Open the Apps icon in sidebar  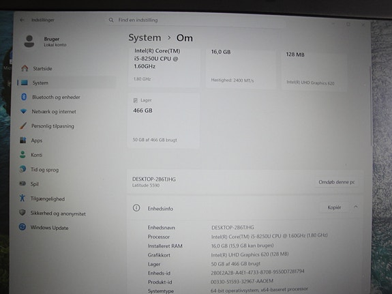tap(22, 140)
